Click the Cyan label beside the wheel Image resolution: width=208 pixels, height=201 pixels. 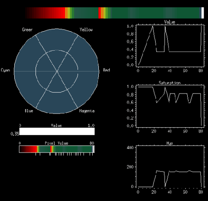click(x=6, y=70)
